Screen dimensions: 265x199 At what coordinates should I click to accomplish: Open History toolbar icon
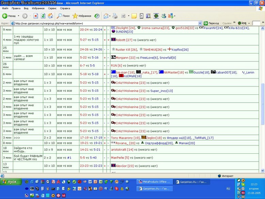pos(97,16)
